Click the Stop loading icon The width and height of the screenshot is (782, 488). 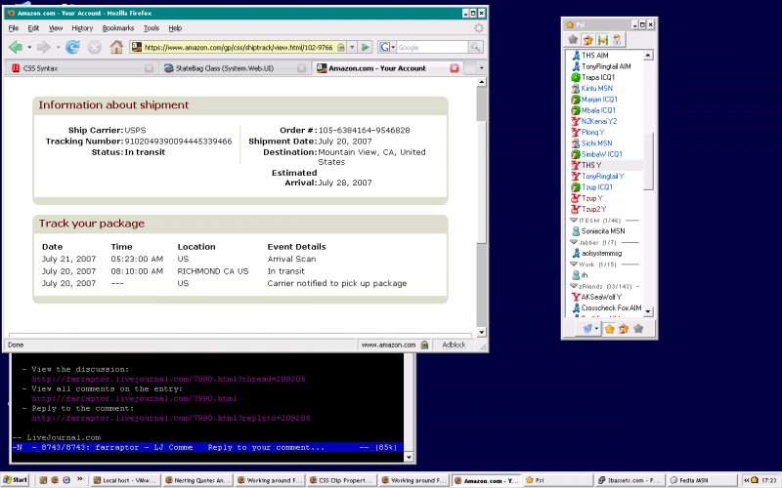point(95,47)
